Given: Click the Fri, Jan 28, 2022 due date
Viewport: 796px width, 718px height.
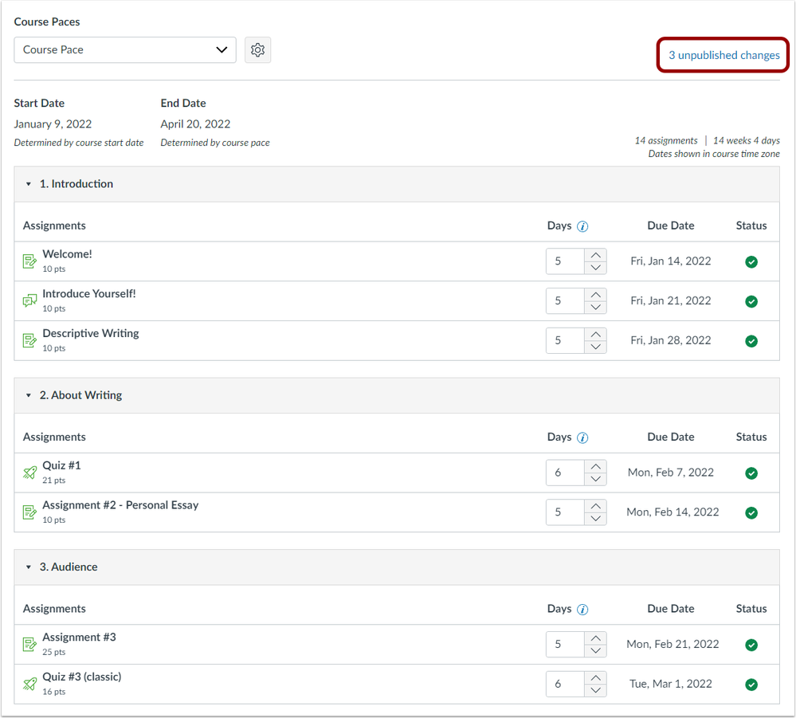Looking at the screenshot, I should [671, 340].
